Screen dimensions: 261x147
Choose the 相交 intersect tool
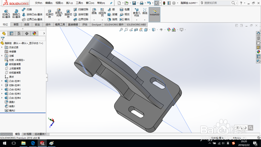click(x=125, y=14)
